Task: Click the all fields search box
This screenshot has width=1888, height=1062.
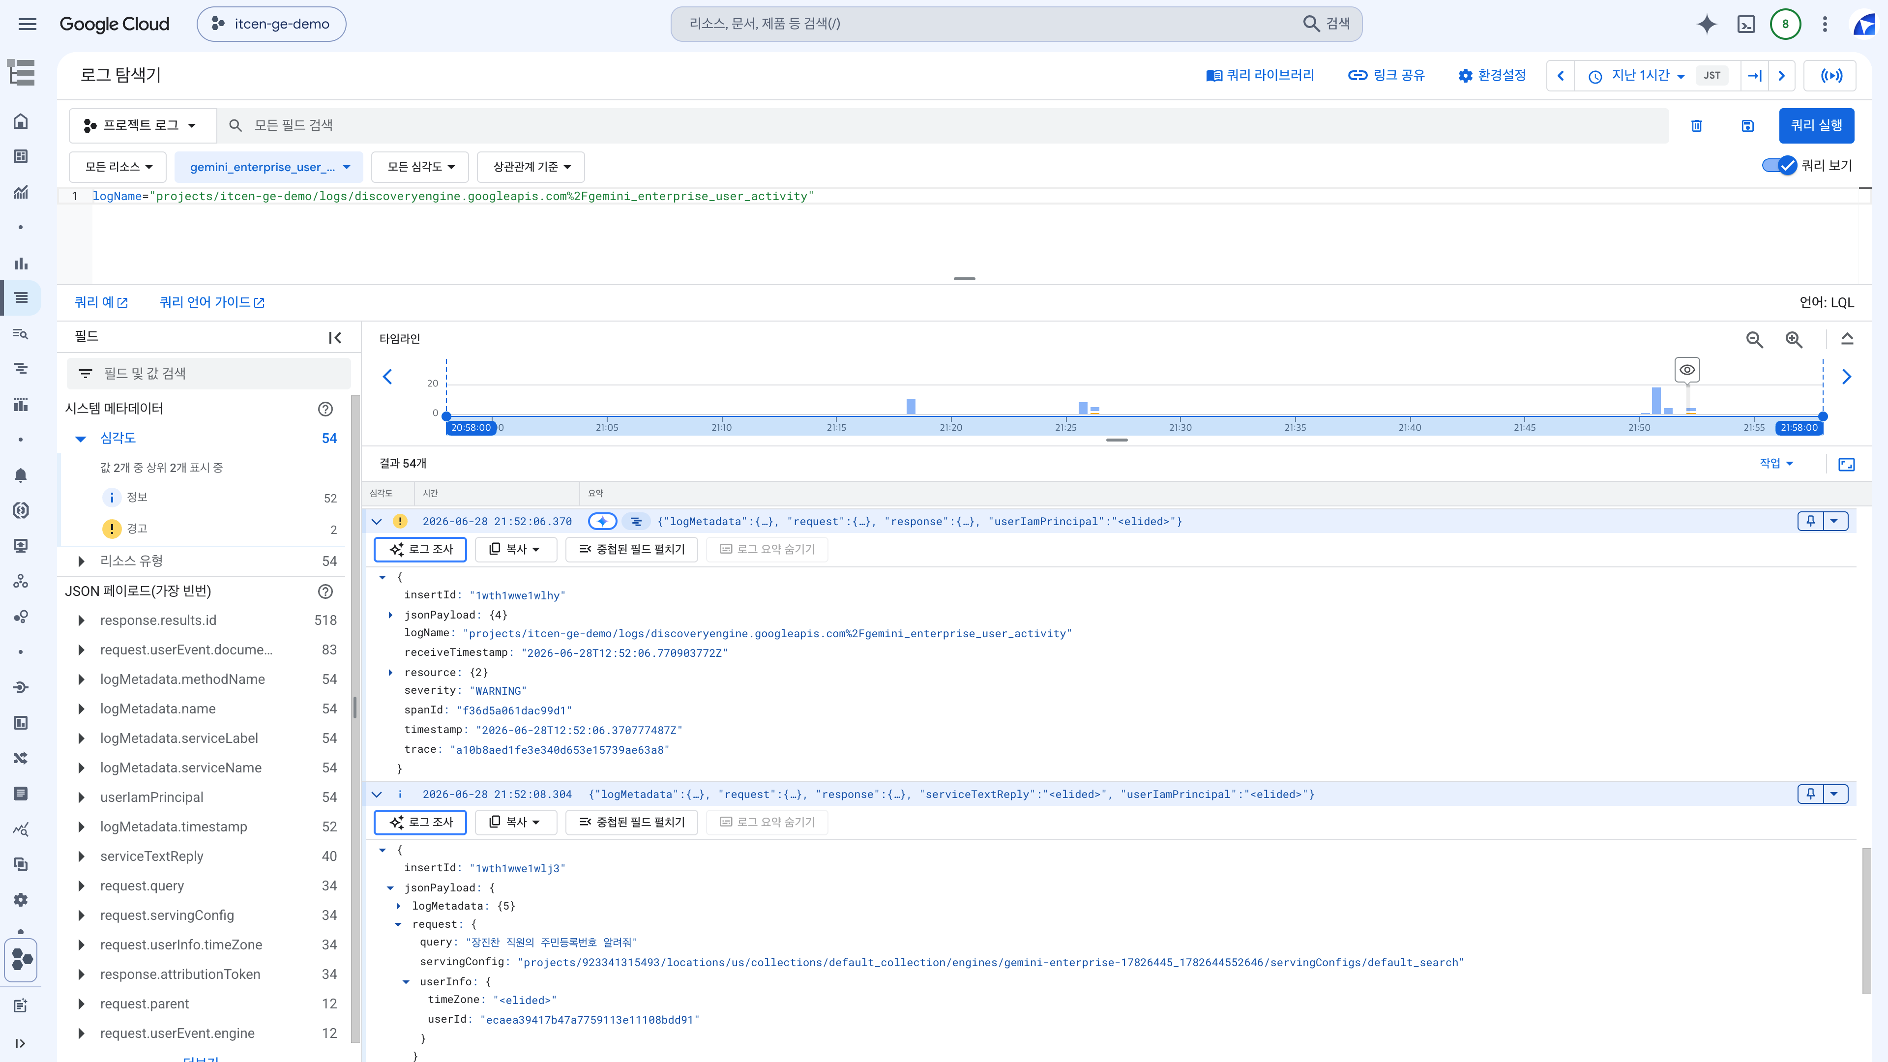Action: click(943, 125)
